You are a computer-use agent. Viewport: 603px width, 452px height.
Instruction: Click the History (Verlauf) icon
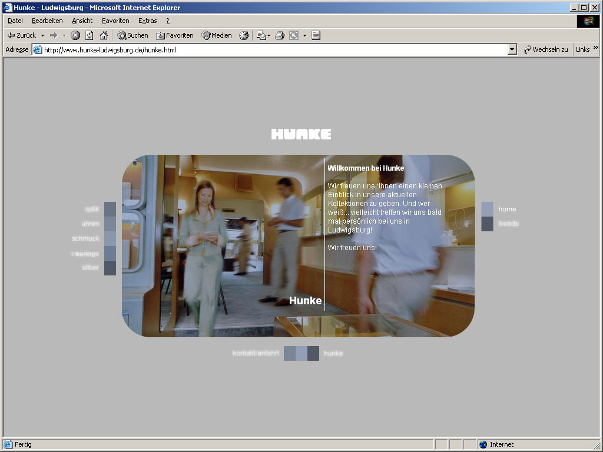pos(244,35)
